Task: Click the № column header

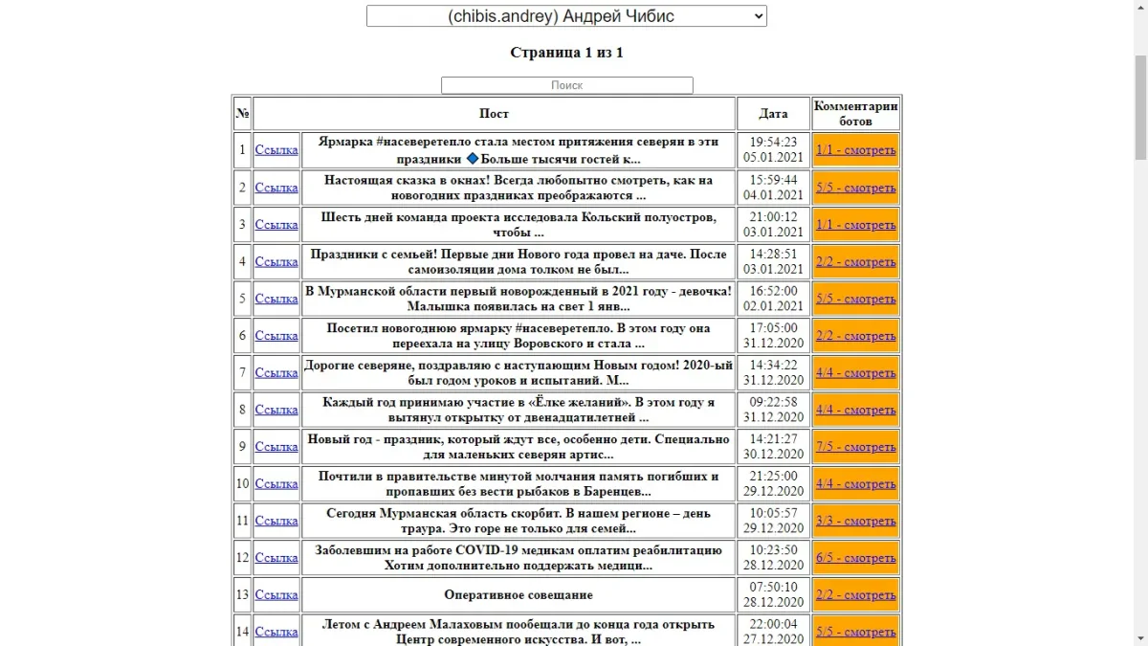Action: click(242, 114)
